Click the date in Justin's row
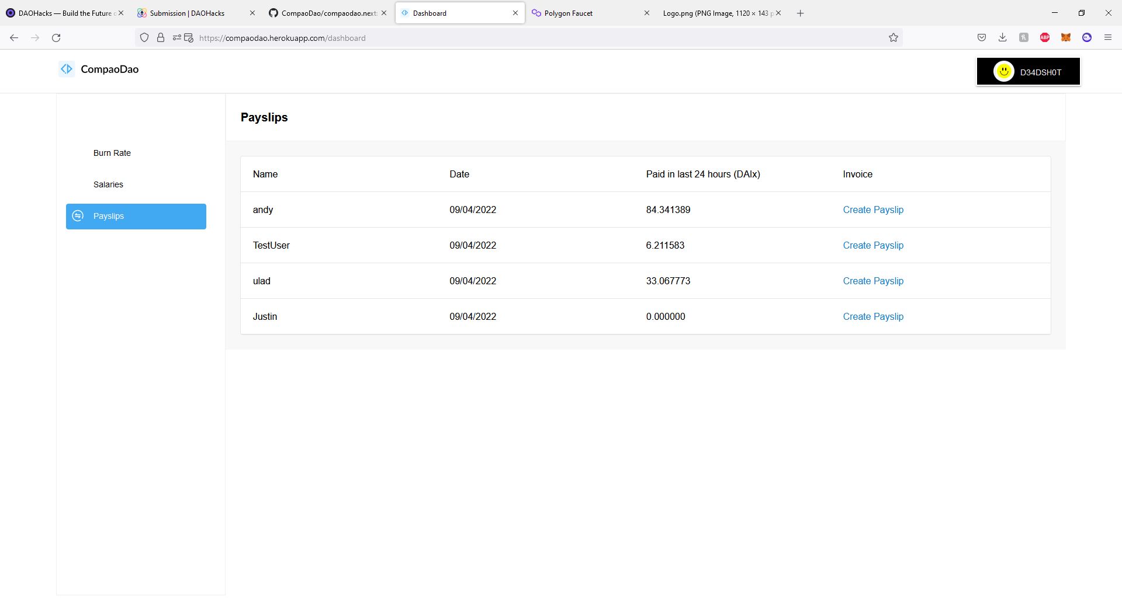This screenshot has height=607, width=1122. tap(473, 316)
